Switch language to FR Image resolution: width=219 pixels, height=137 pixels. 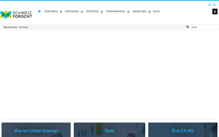(x=210, y=5)
